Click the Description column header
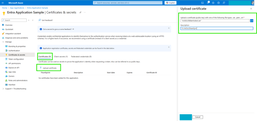 pos(78,72)
